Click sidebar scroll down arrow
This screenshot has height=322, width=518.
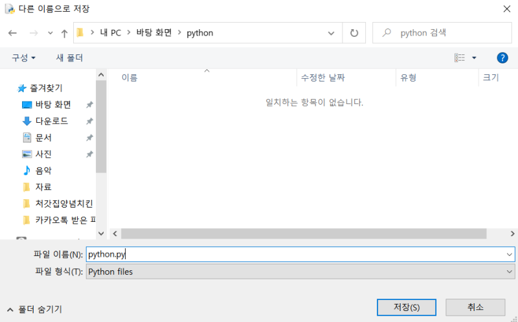pyautogui.click(x=101, y=233)
